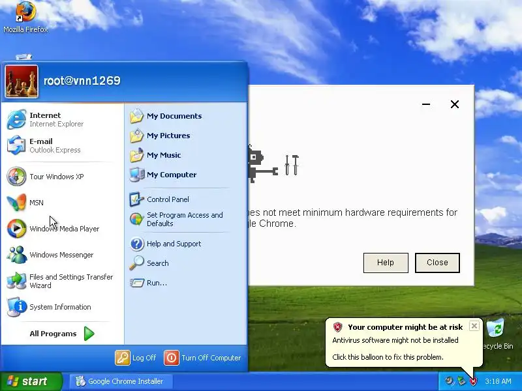Screen dimensions: 522x391
Task: Click the My Documents text
Action: click(174, 116)
